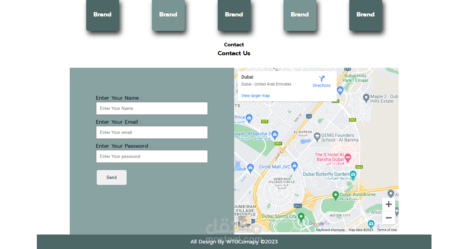Click the "Enter Your Email :" label
468x249 pixels.
pos(118,122)
